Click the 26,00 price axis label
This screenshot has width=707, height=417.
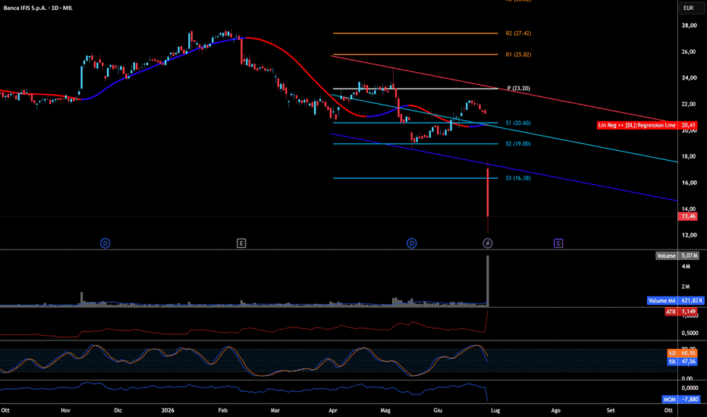pyautogui.click(x=689, y=52)
